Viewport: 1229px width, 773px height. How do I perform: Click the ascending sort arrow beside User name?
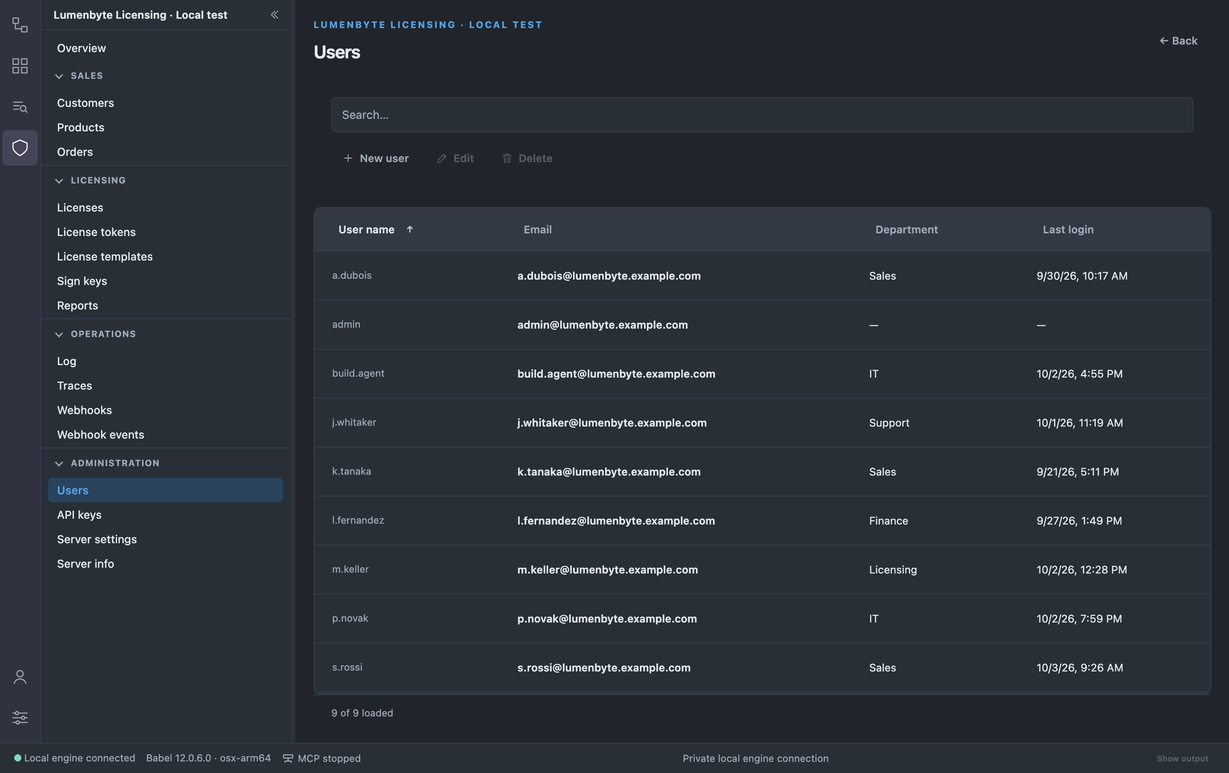pyautogui.click(x=410, y=229)
